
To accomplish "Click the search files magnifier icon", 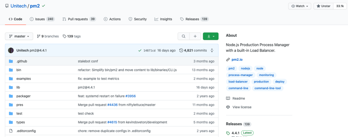I will pyautogui.click(x=183, y=36).
